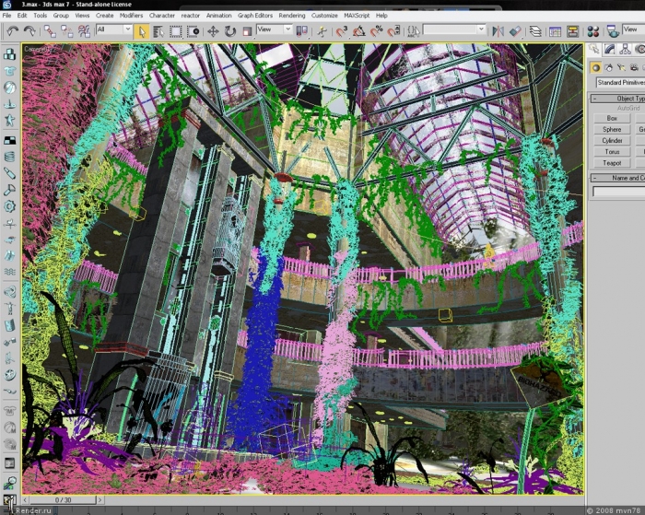Select the Select and Move tool
The height and width of the screenshot is (515, 645).
(213, 31)
